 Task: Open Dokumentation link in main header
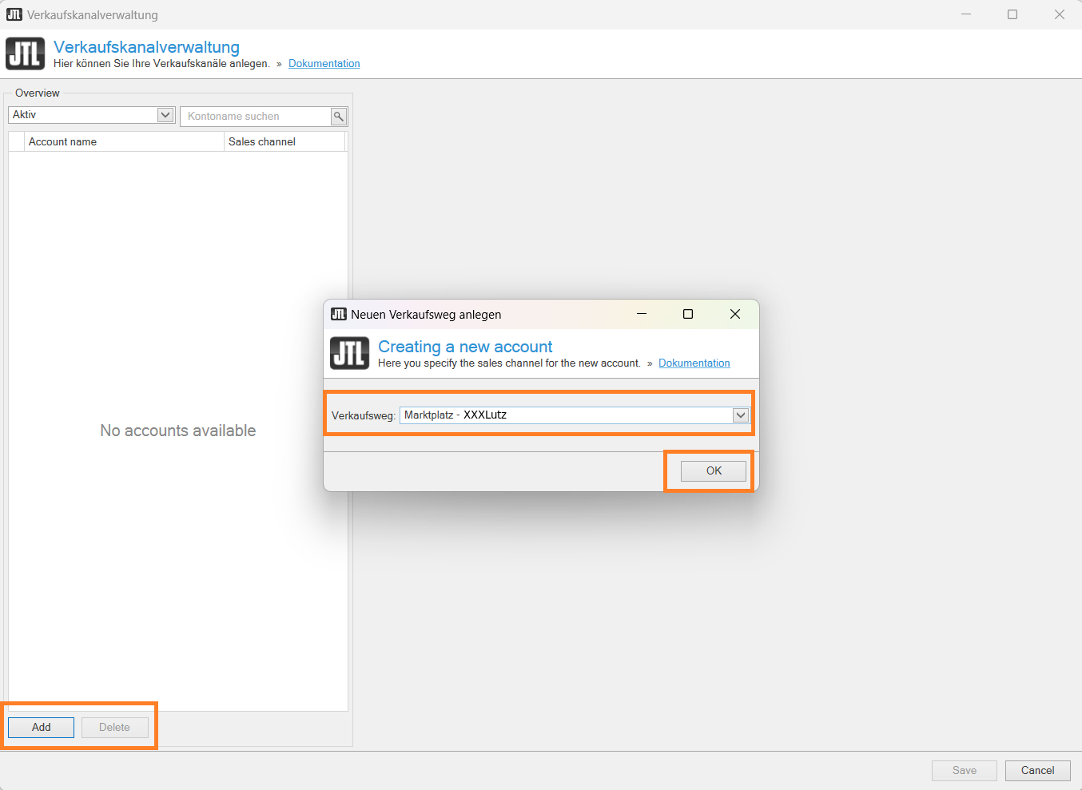[x=324, y=64]
